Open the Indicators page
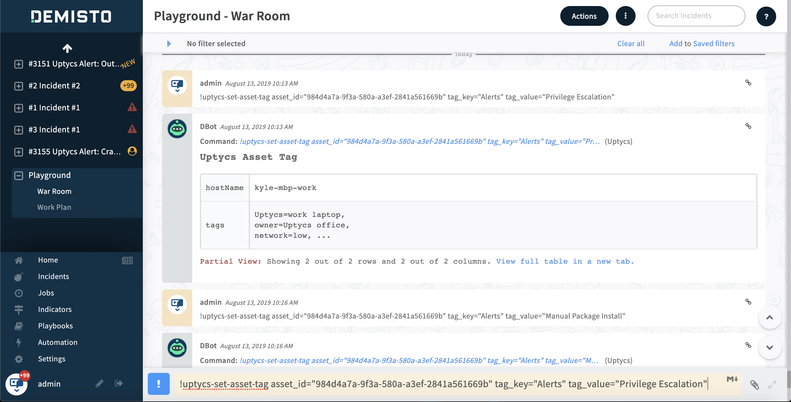 [55, 309]
